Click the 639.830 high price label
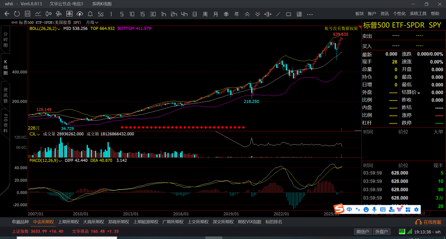This screenshot has height=239, width=446. point(340,34)
